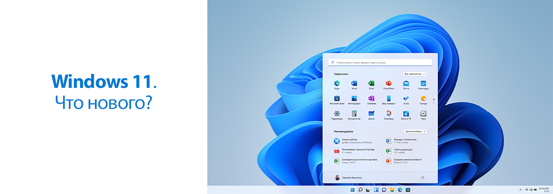The height and width of the screenshot is (194, 553).
Task: Click the Дополнительно more button
Action: pyautogui.click(x=415, y=131)
